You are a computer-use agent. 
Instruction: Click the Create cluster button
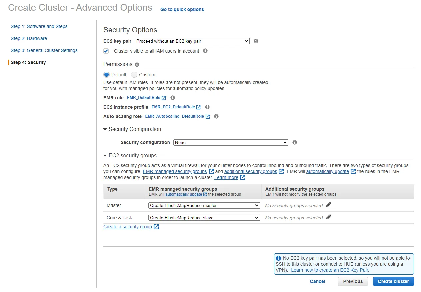coord(393,281)
